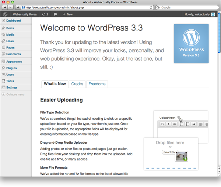Open updates indicator showing 2

pyautogui.click(x=45, y=14)
